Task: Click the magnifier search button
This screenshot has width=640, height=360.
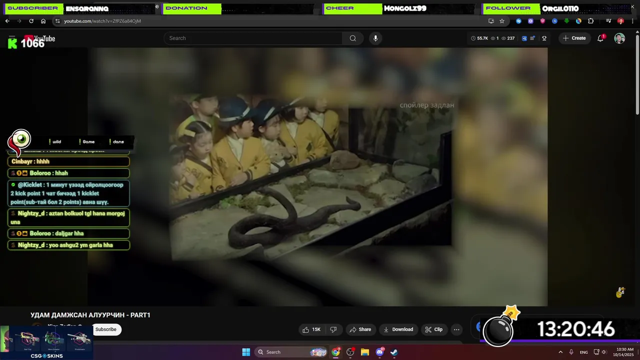Action: click(353, 38)
